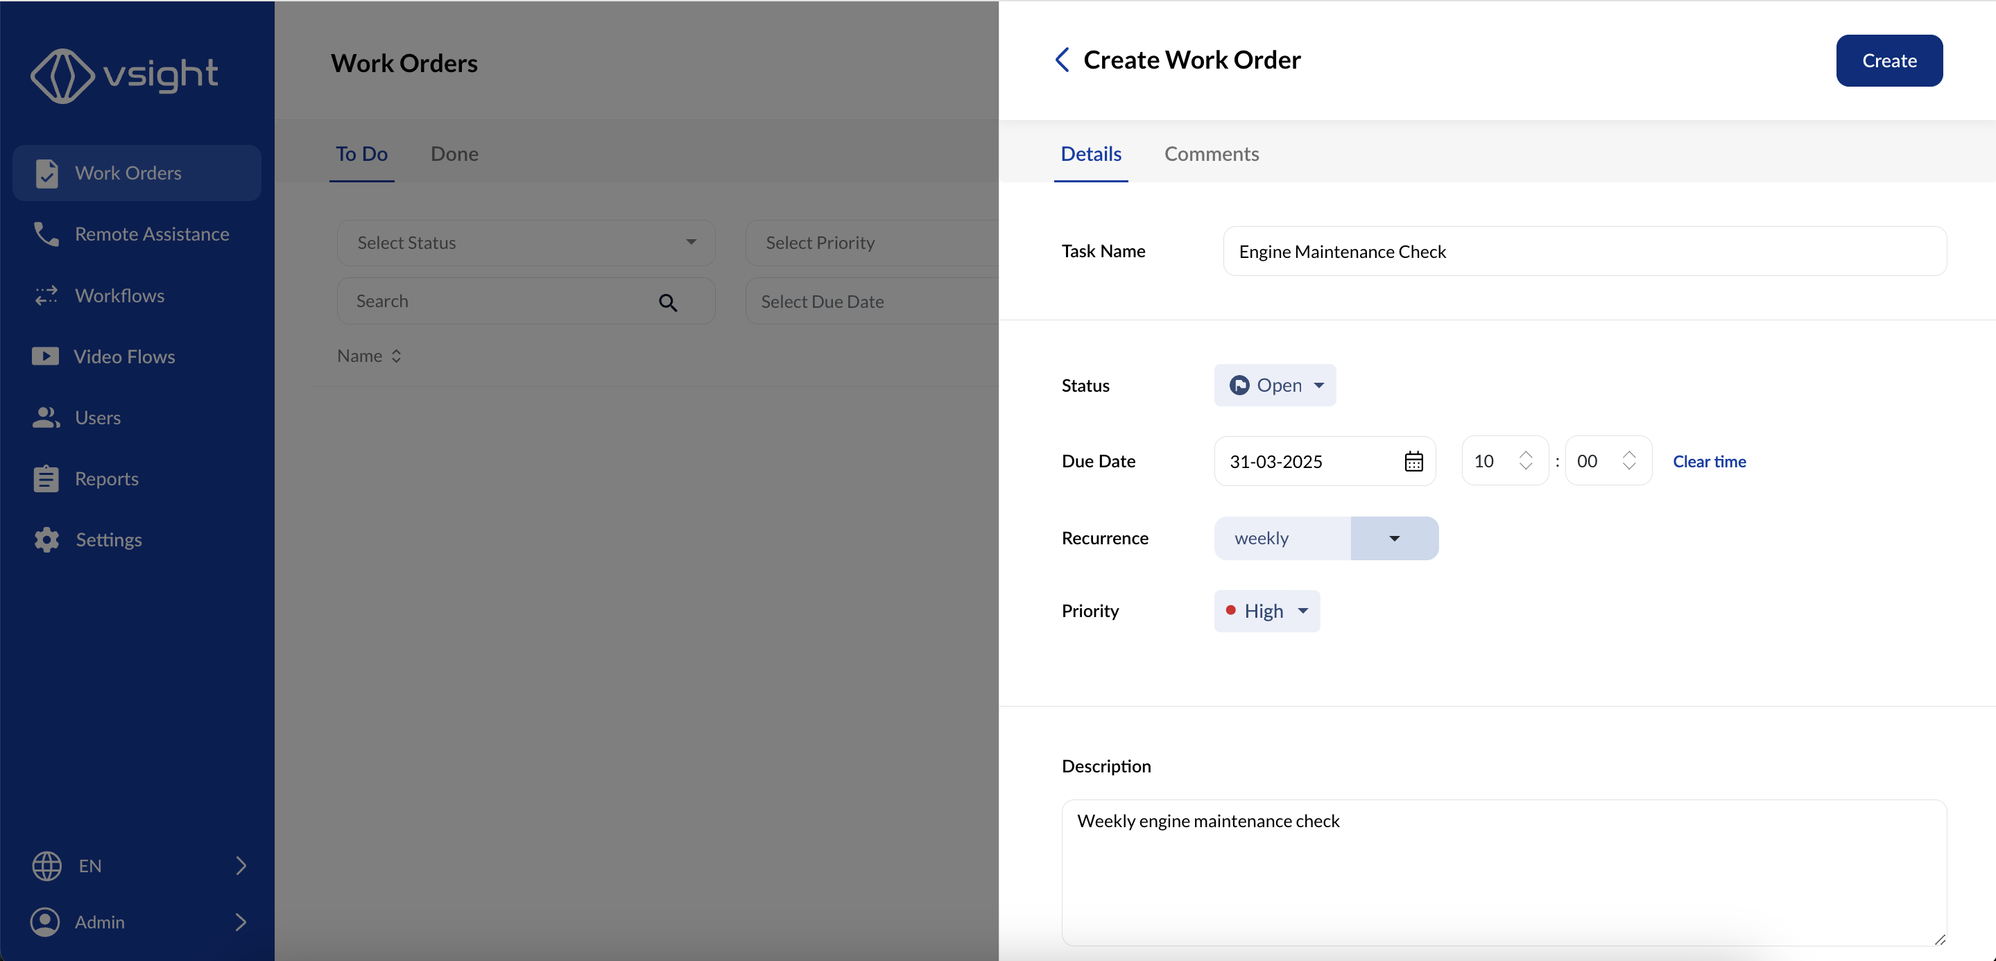Expand the EN language chevron
This screenshot has height=961, width=1996.
coord(241,866)
